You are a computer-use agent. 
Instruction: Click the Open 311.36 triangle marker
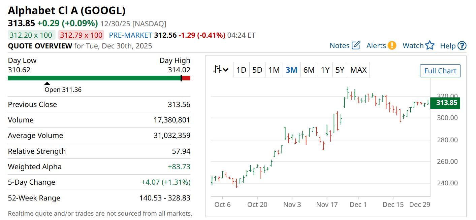coord(47,83)
